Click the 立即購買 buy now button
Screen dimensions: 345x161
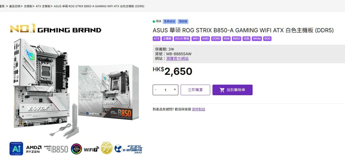click(x=195, y=90)
